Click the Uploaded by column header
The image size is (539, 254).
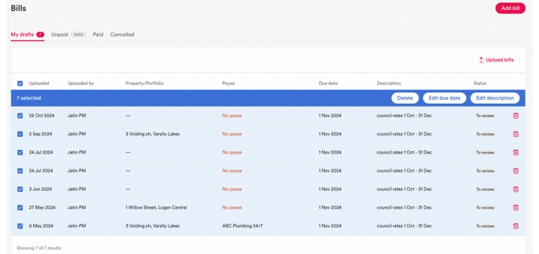[x=80, y=84]
